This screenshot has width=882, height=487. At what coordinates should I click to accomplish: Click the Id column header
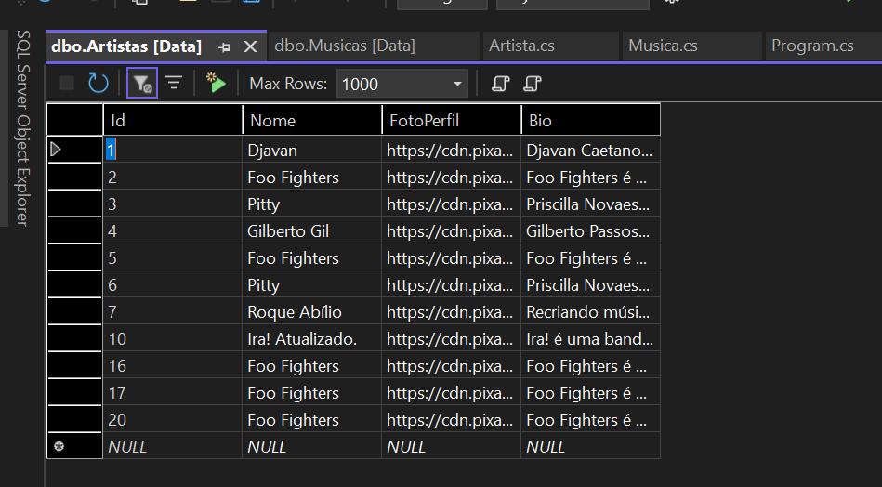click(173, 120)
